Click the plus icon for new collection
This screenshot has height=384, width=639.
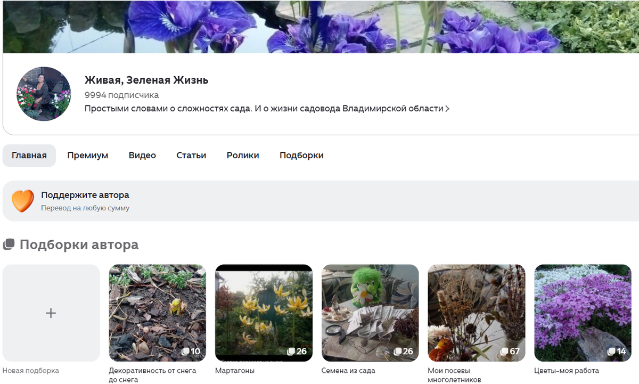(x=51, y=313)
